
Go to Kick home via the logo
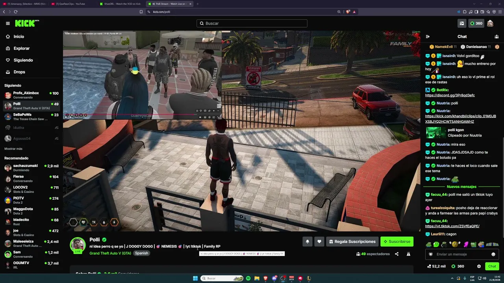point(27,24)
